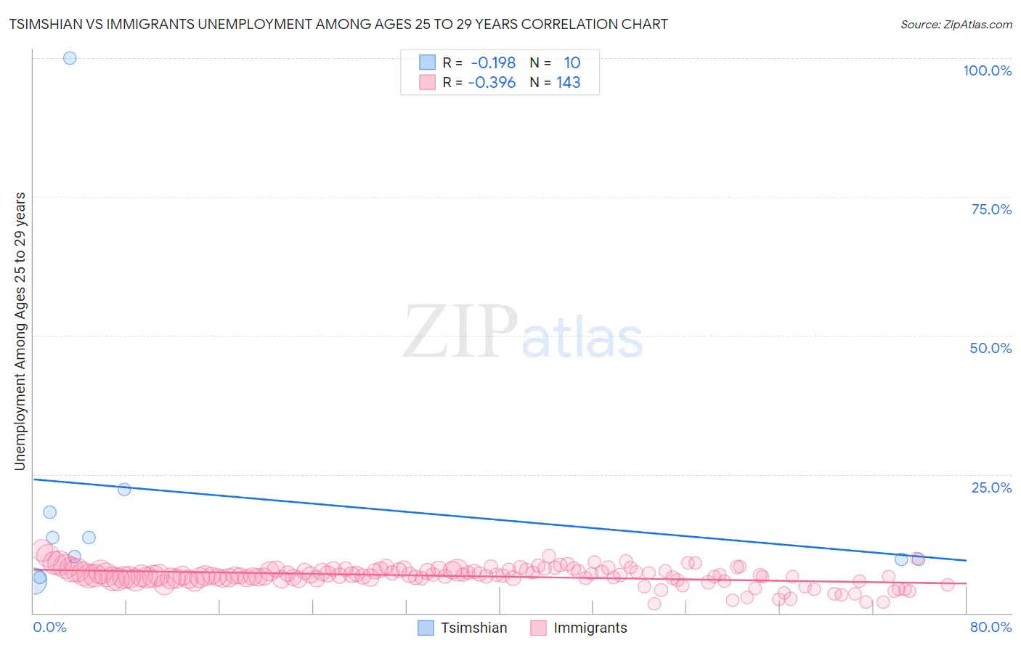Click the 25.0% y-axis label
1021x648 pixels.
pyautogui.click(x=991, y=487)
